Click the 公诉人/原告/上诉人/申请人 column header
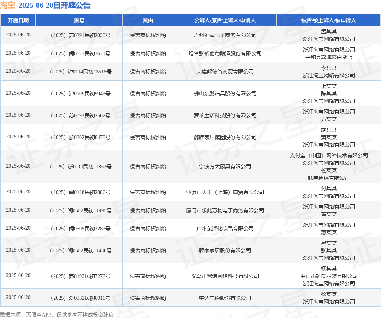 (x=224, y=20)
